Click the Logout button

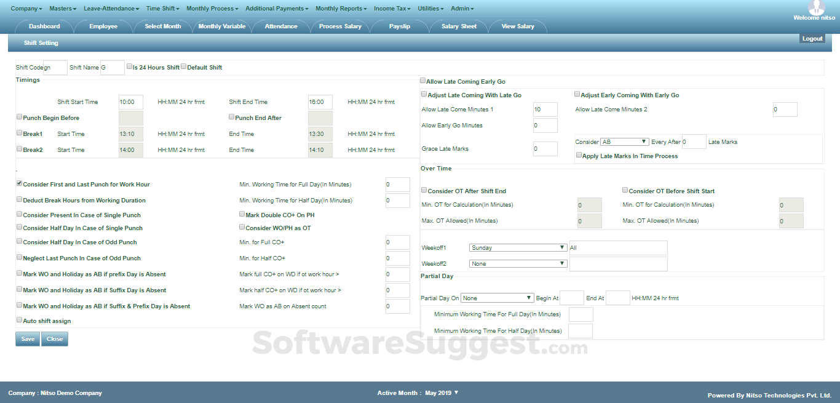point(812,38)
